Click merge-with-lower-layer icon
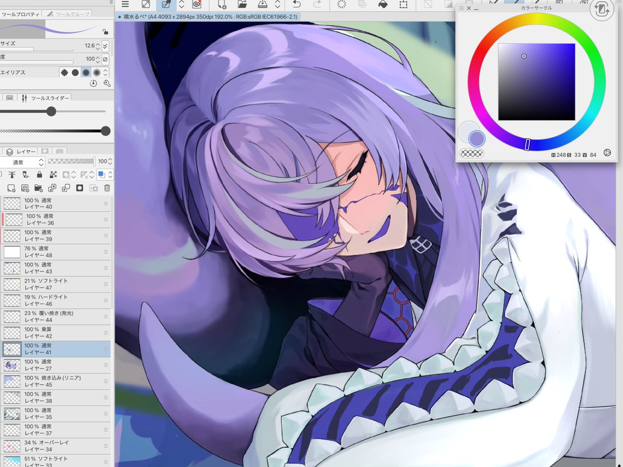Image resolution: width=623 pixels, height=467 pixels. click(66, 188)
